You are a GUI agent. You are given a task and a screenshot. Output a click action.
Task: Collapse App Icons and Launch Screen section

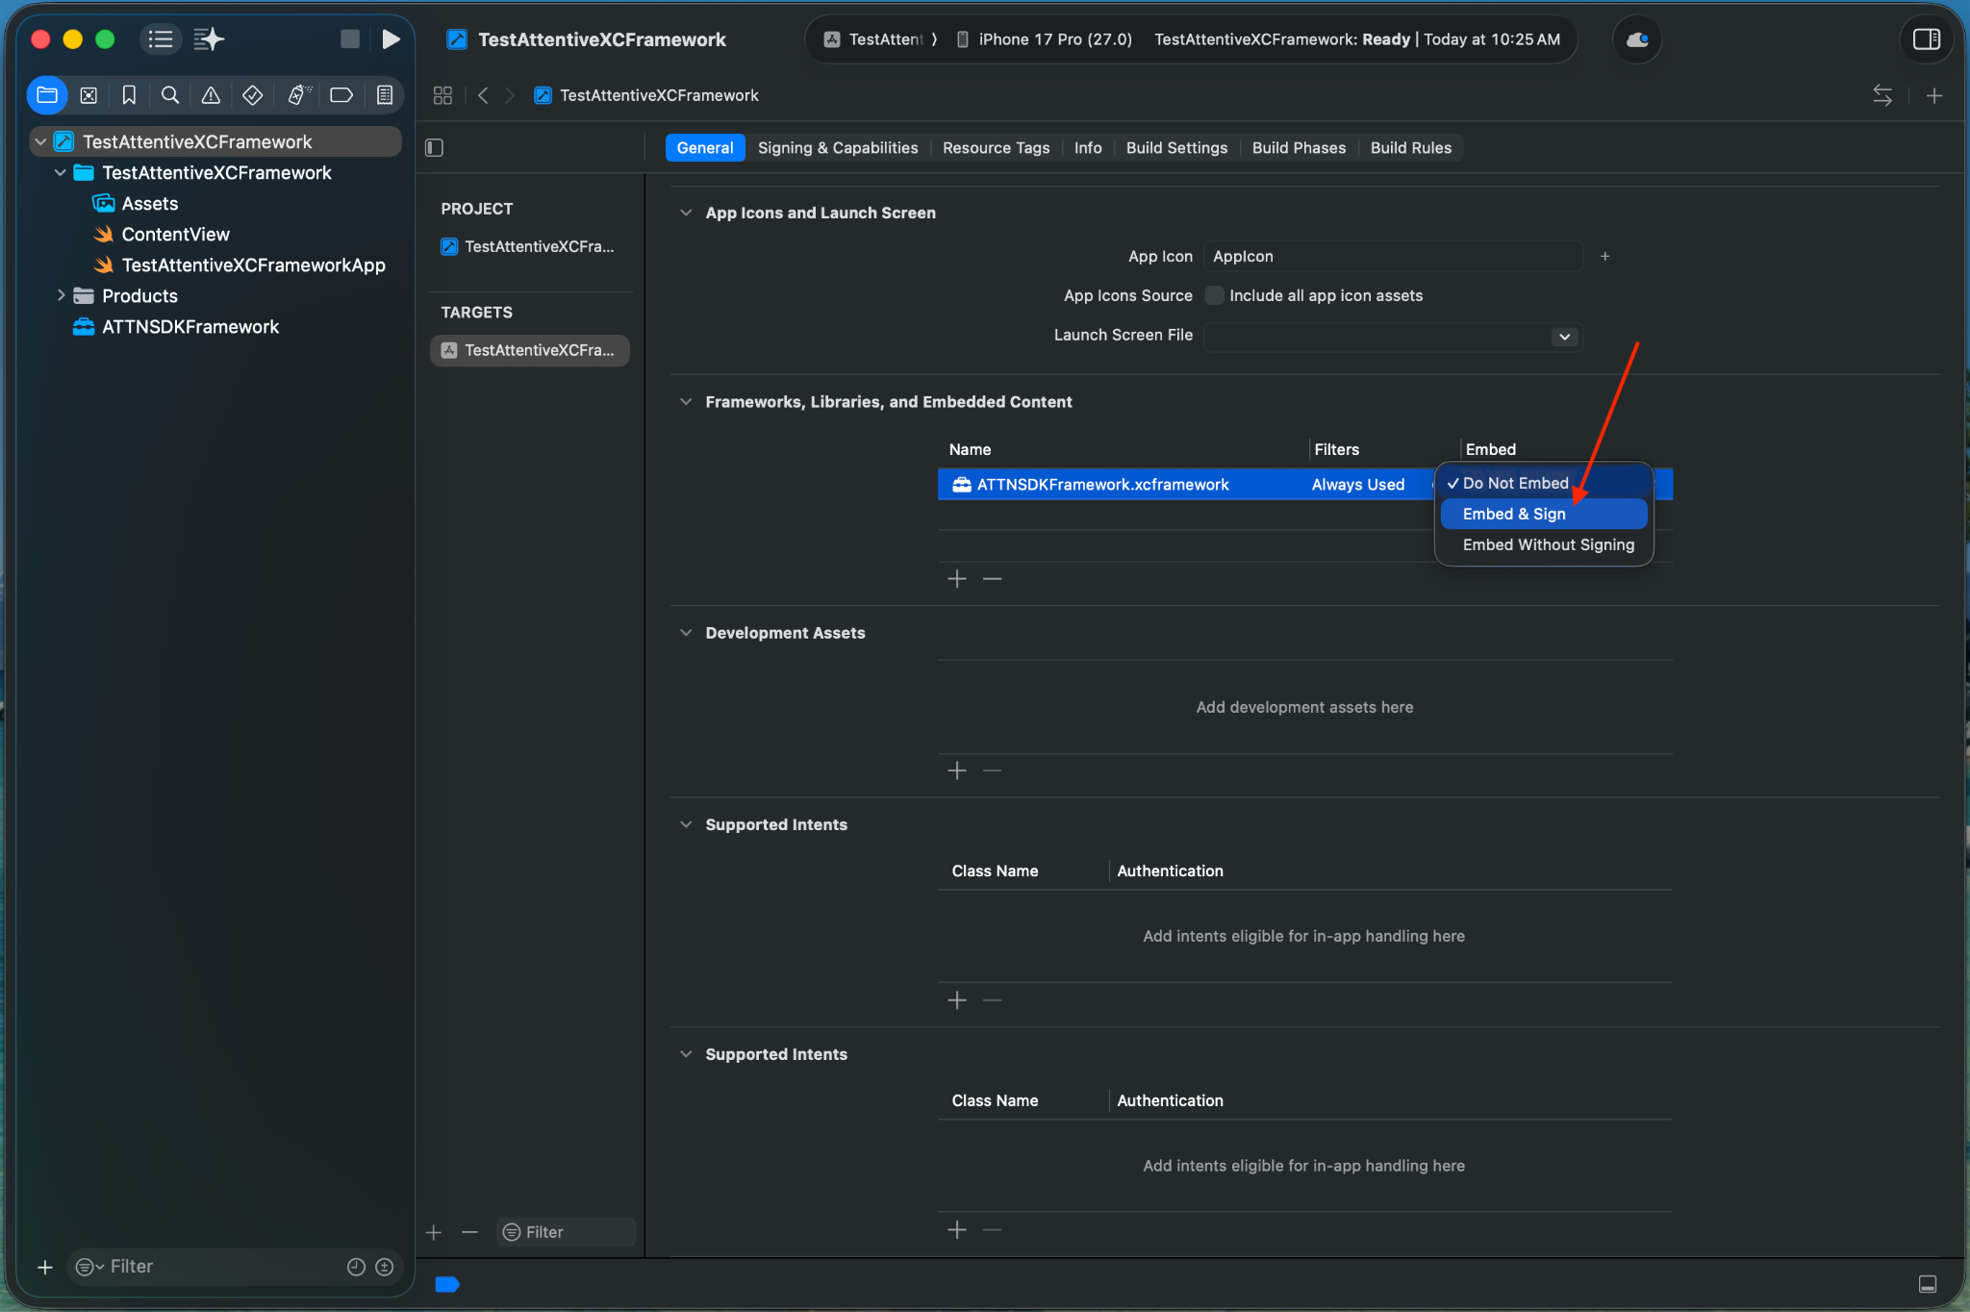(x=686, y=213)
